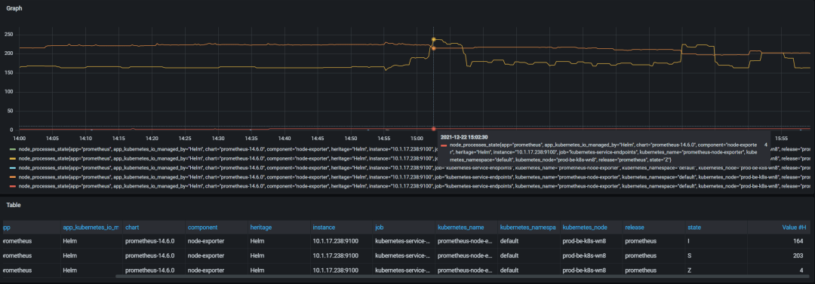Viewport: 815px width, 284px height.
Task: Click the release column header
Action: [x=635, y=228]
